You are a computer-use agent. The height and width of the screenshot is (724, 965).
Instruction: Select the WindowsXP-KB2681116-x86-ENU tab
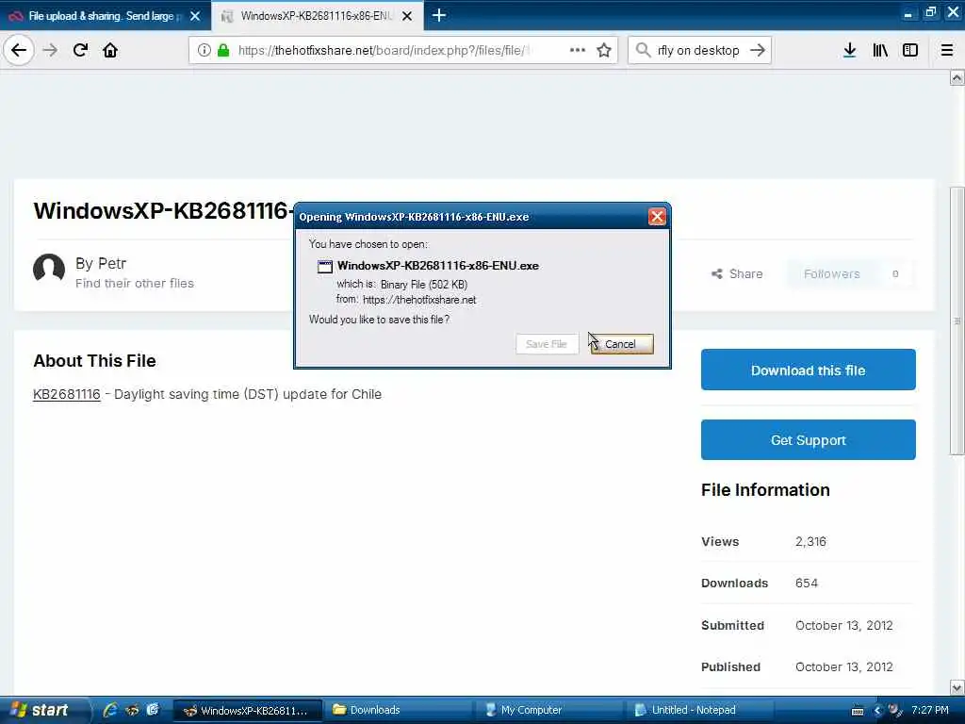click(317, 16)
